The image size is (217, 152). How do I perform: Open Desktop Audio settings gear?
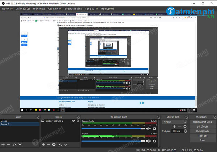pyautogui.click(x=154, y=129)
